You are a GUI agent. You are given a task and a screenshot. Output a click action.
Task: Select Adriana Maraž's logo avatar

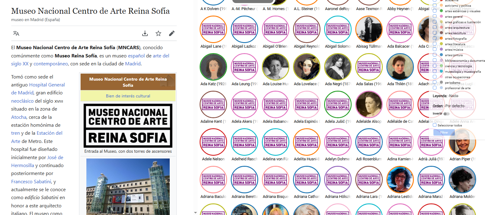[x=431, y=180]
